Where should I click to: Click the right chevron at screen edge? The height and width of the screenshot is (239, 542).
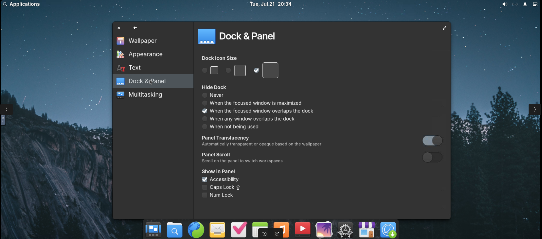535,109
